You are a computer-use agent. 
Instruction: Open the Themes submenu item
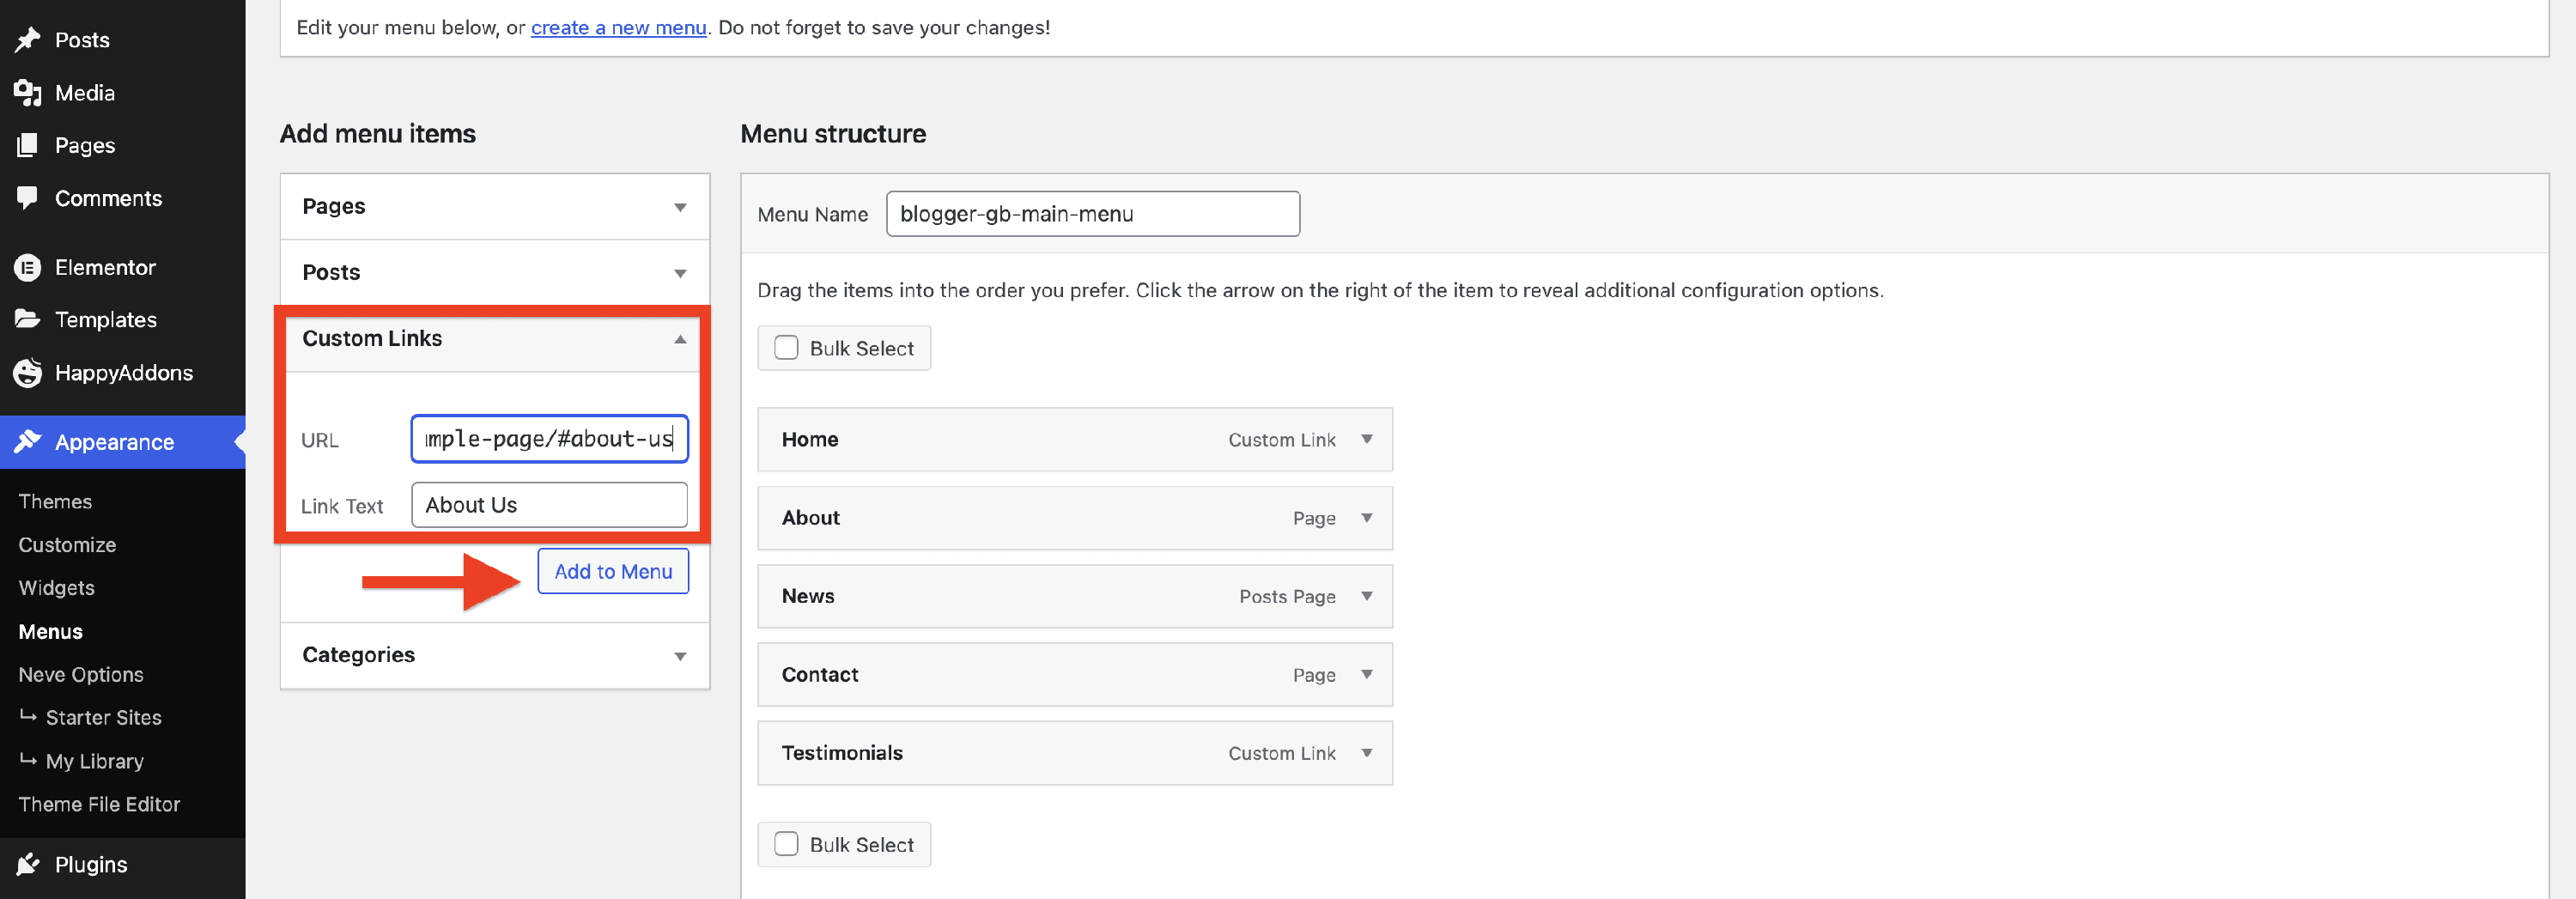point(55,502)
